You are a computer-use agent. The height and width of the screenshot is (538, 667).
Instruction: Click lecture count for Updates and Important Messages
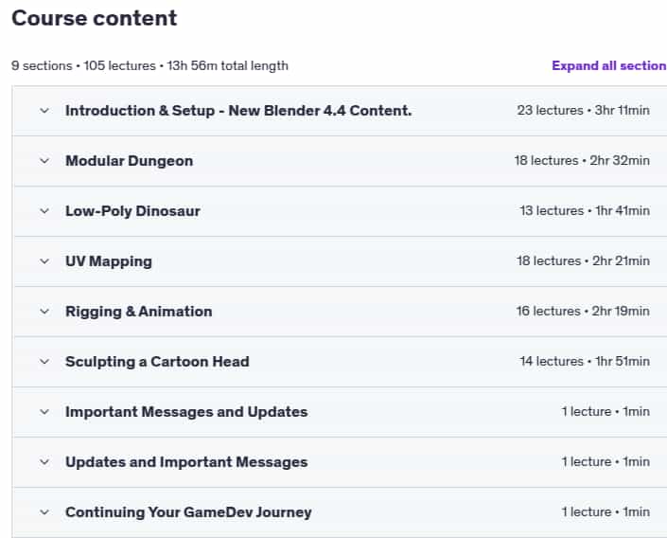[x=606, y=462]
